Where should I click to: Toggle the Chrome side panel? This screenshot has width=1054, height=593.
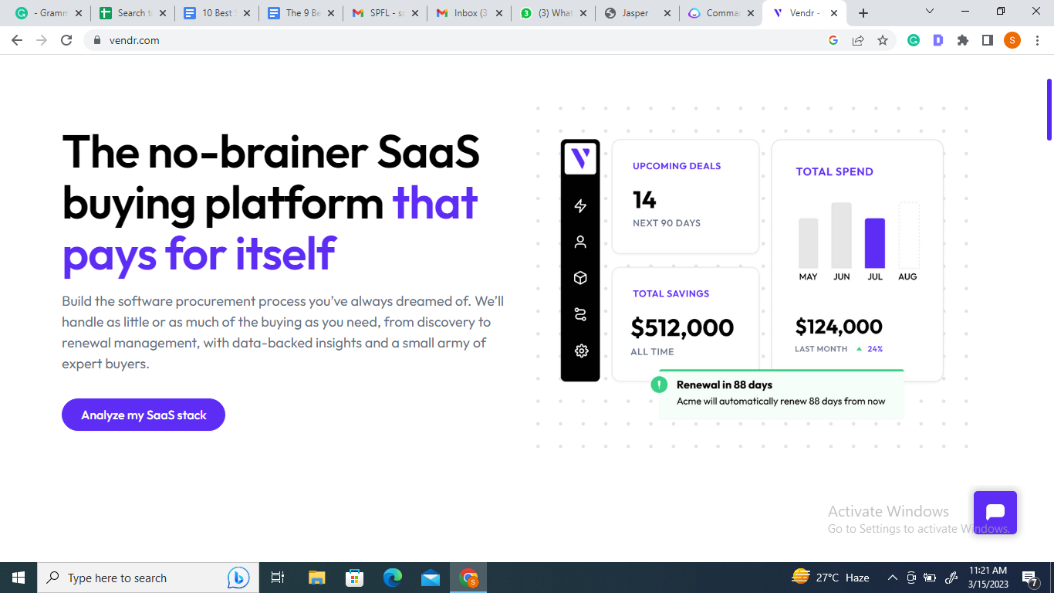988,40
